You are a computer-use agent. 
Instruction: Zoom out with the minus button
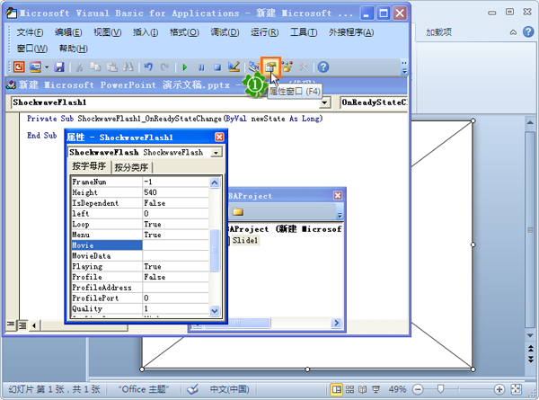click(x=418, y=390)
